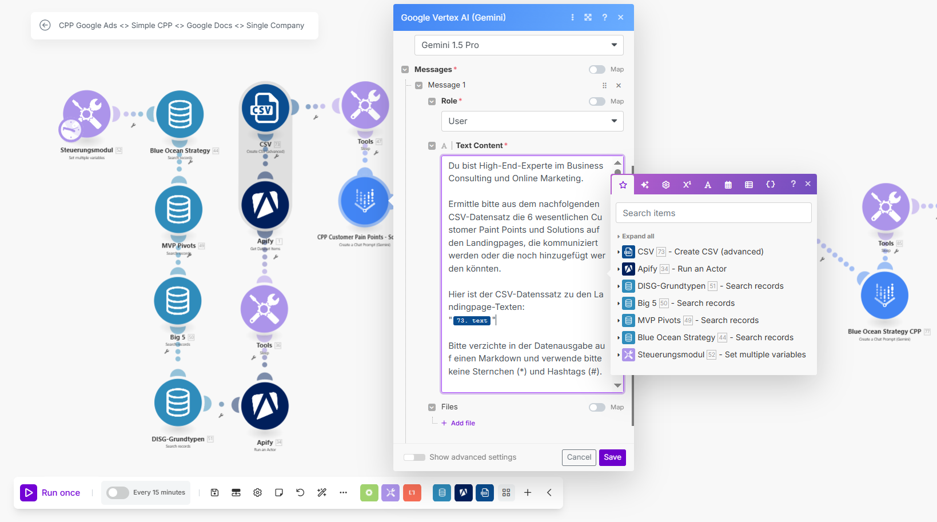Viewport: 937px width, 522px height.
Task: Select the MVP Pivots database module
Action: (x=178, y=209)
